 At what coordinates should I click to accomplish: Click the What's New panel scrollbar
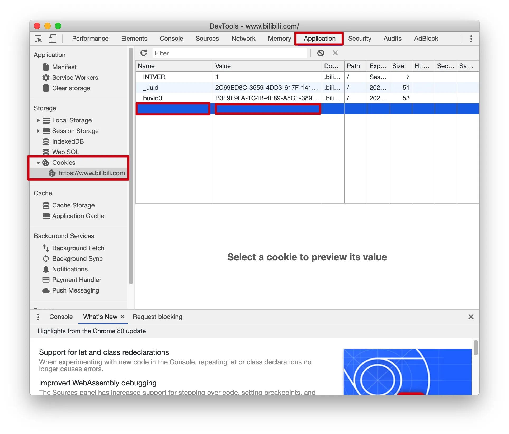point(475,348)
